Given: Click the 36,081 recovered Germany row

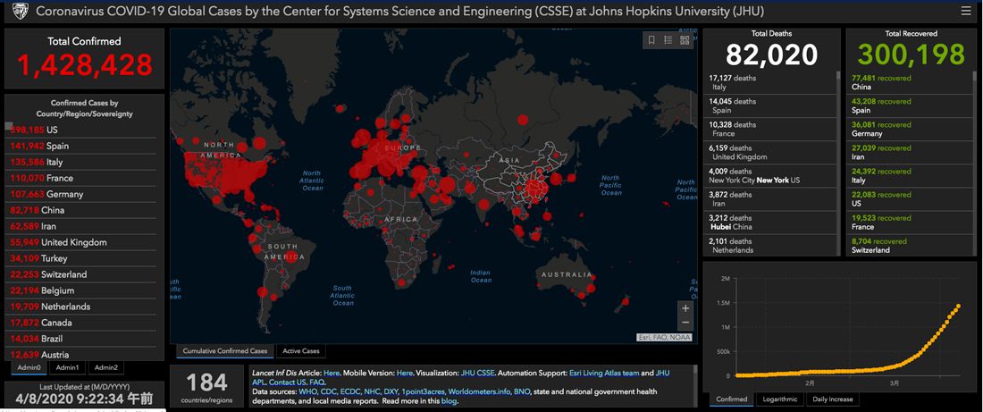Looking at the screenshot, I should [x=910, y=129].
